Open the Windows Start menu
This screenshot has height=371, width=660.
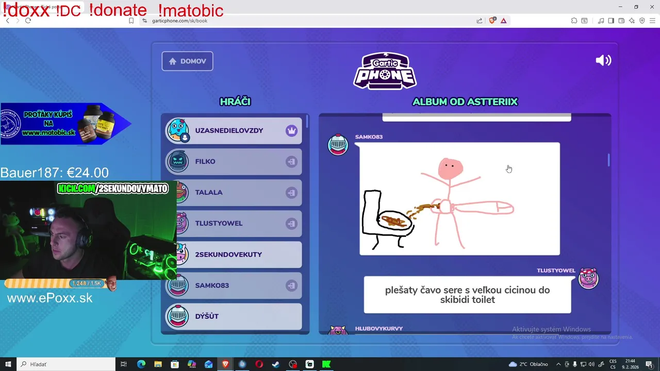[x=8, y=364]
